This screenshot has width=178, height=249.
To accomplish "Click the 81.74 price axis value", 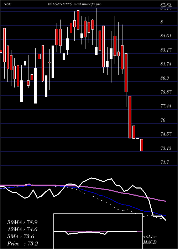I will tap(166, 64).
